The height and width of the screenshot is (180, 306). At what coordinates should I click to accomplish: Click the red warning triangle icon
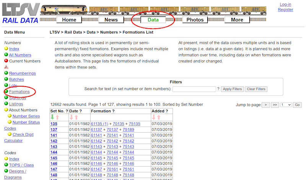point(6,67)
